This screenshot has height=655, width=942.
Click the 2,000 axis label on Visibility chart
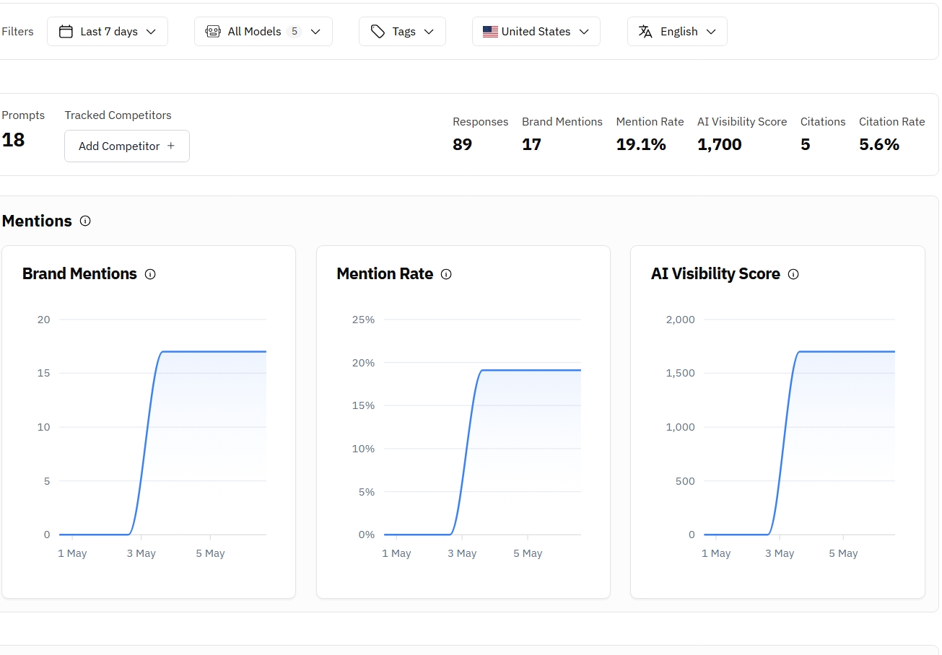pyautogui.click(x=680, y=320)
